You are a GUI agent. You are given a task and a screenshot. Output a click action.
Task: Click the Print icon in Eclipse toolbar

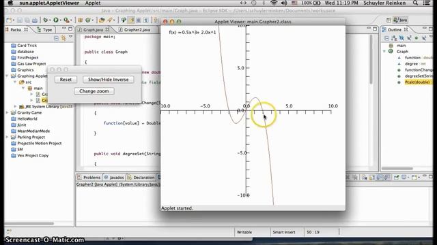click(35, 20)
